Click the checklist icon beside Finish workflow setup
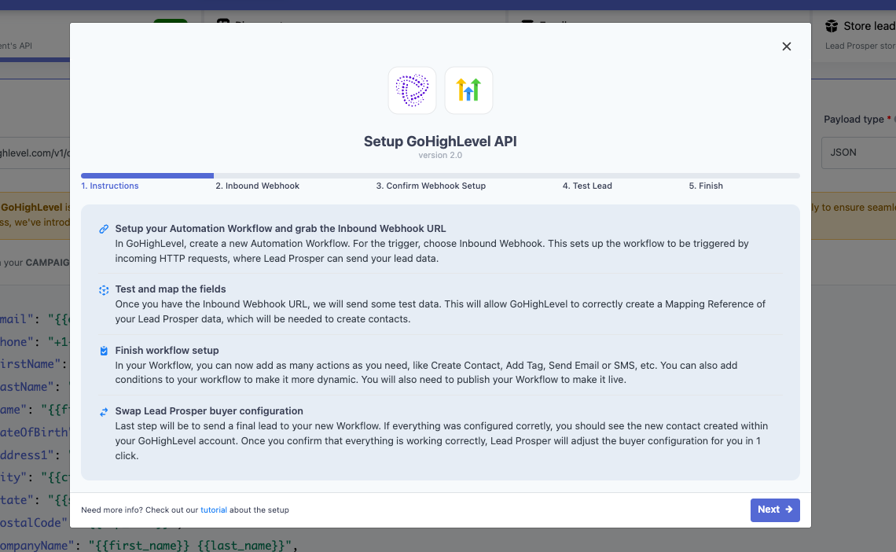The width and height of the screenshot is (896, 552). click(x=103, y=350)
